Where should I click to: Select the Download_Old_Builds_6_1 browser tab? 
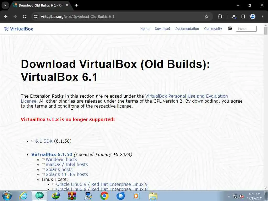pyautogui.click(x=41, y=5)
